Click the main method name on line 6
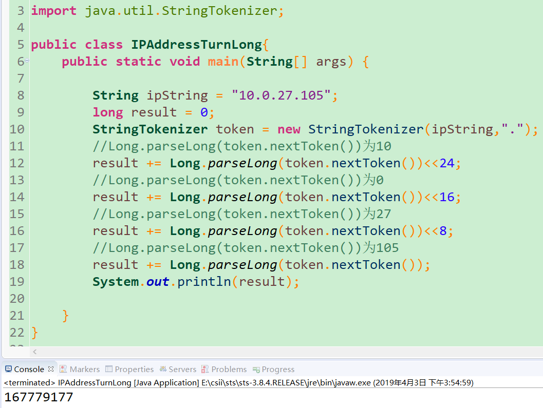This screenshot has width=543, height=408. pos(223,62)
